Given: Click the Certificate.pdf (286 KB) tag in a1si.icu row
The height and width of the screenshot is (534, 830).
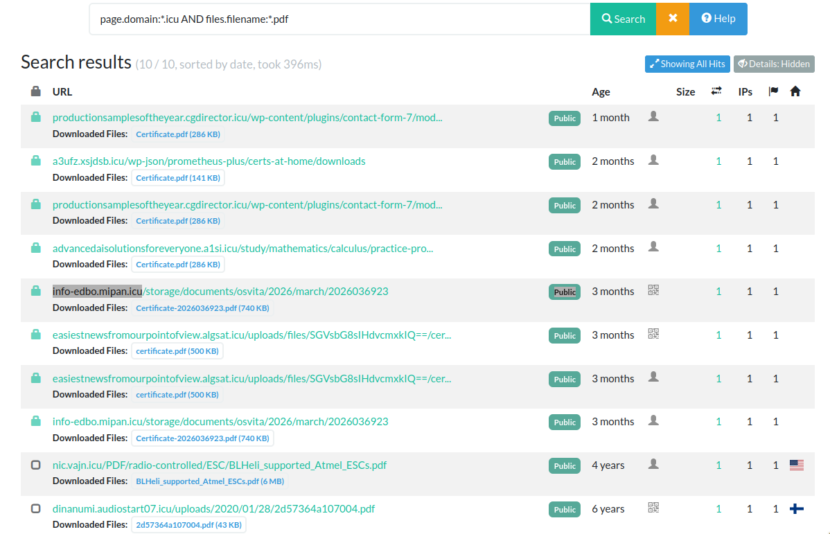Looking at the screenshot, I should [x=178, y=265].
